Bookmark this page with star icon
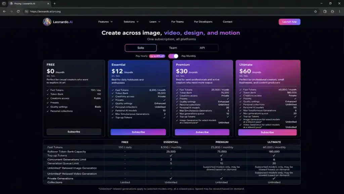 pyautogui.click(x=315, y=11)
